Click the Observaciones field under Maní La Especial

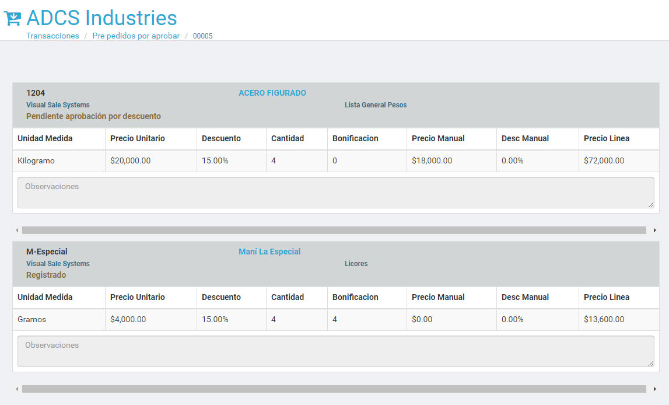coord(336,352)
